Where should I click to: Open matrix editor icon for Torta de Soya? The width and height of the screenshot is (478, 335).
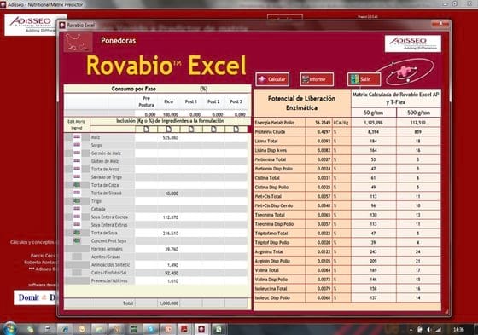click(77, 233)
